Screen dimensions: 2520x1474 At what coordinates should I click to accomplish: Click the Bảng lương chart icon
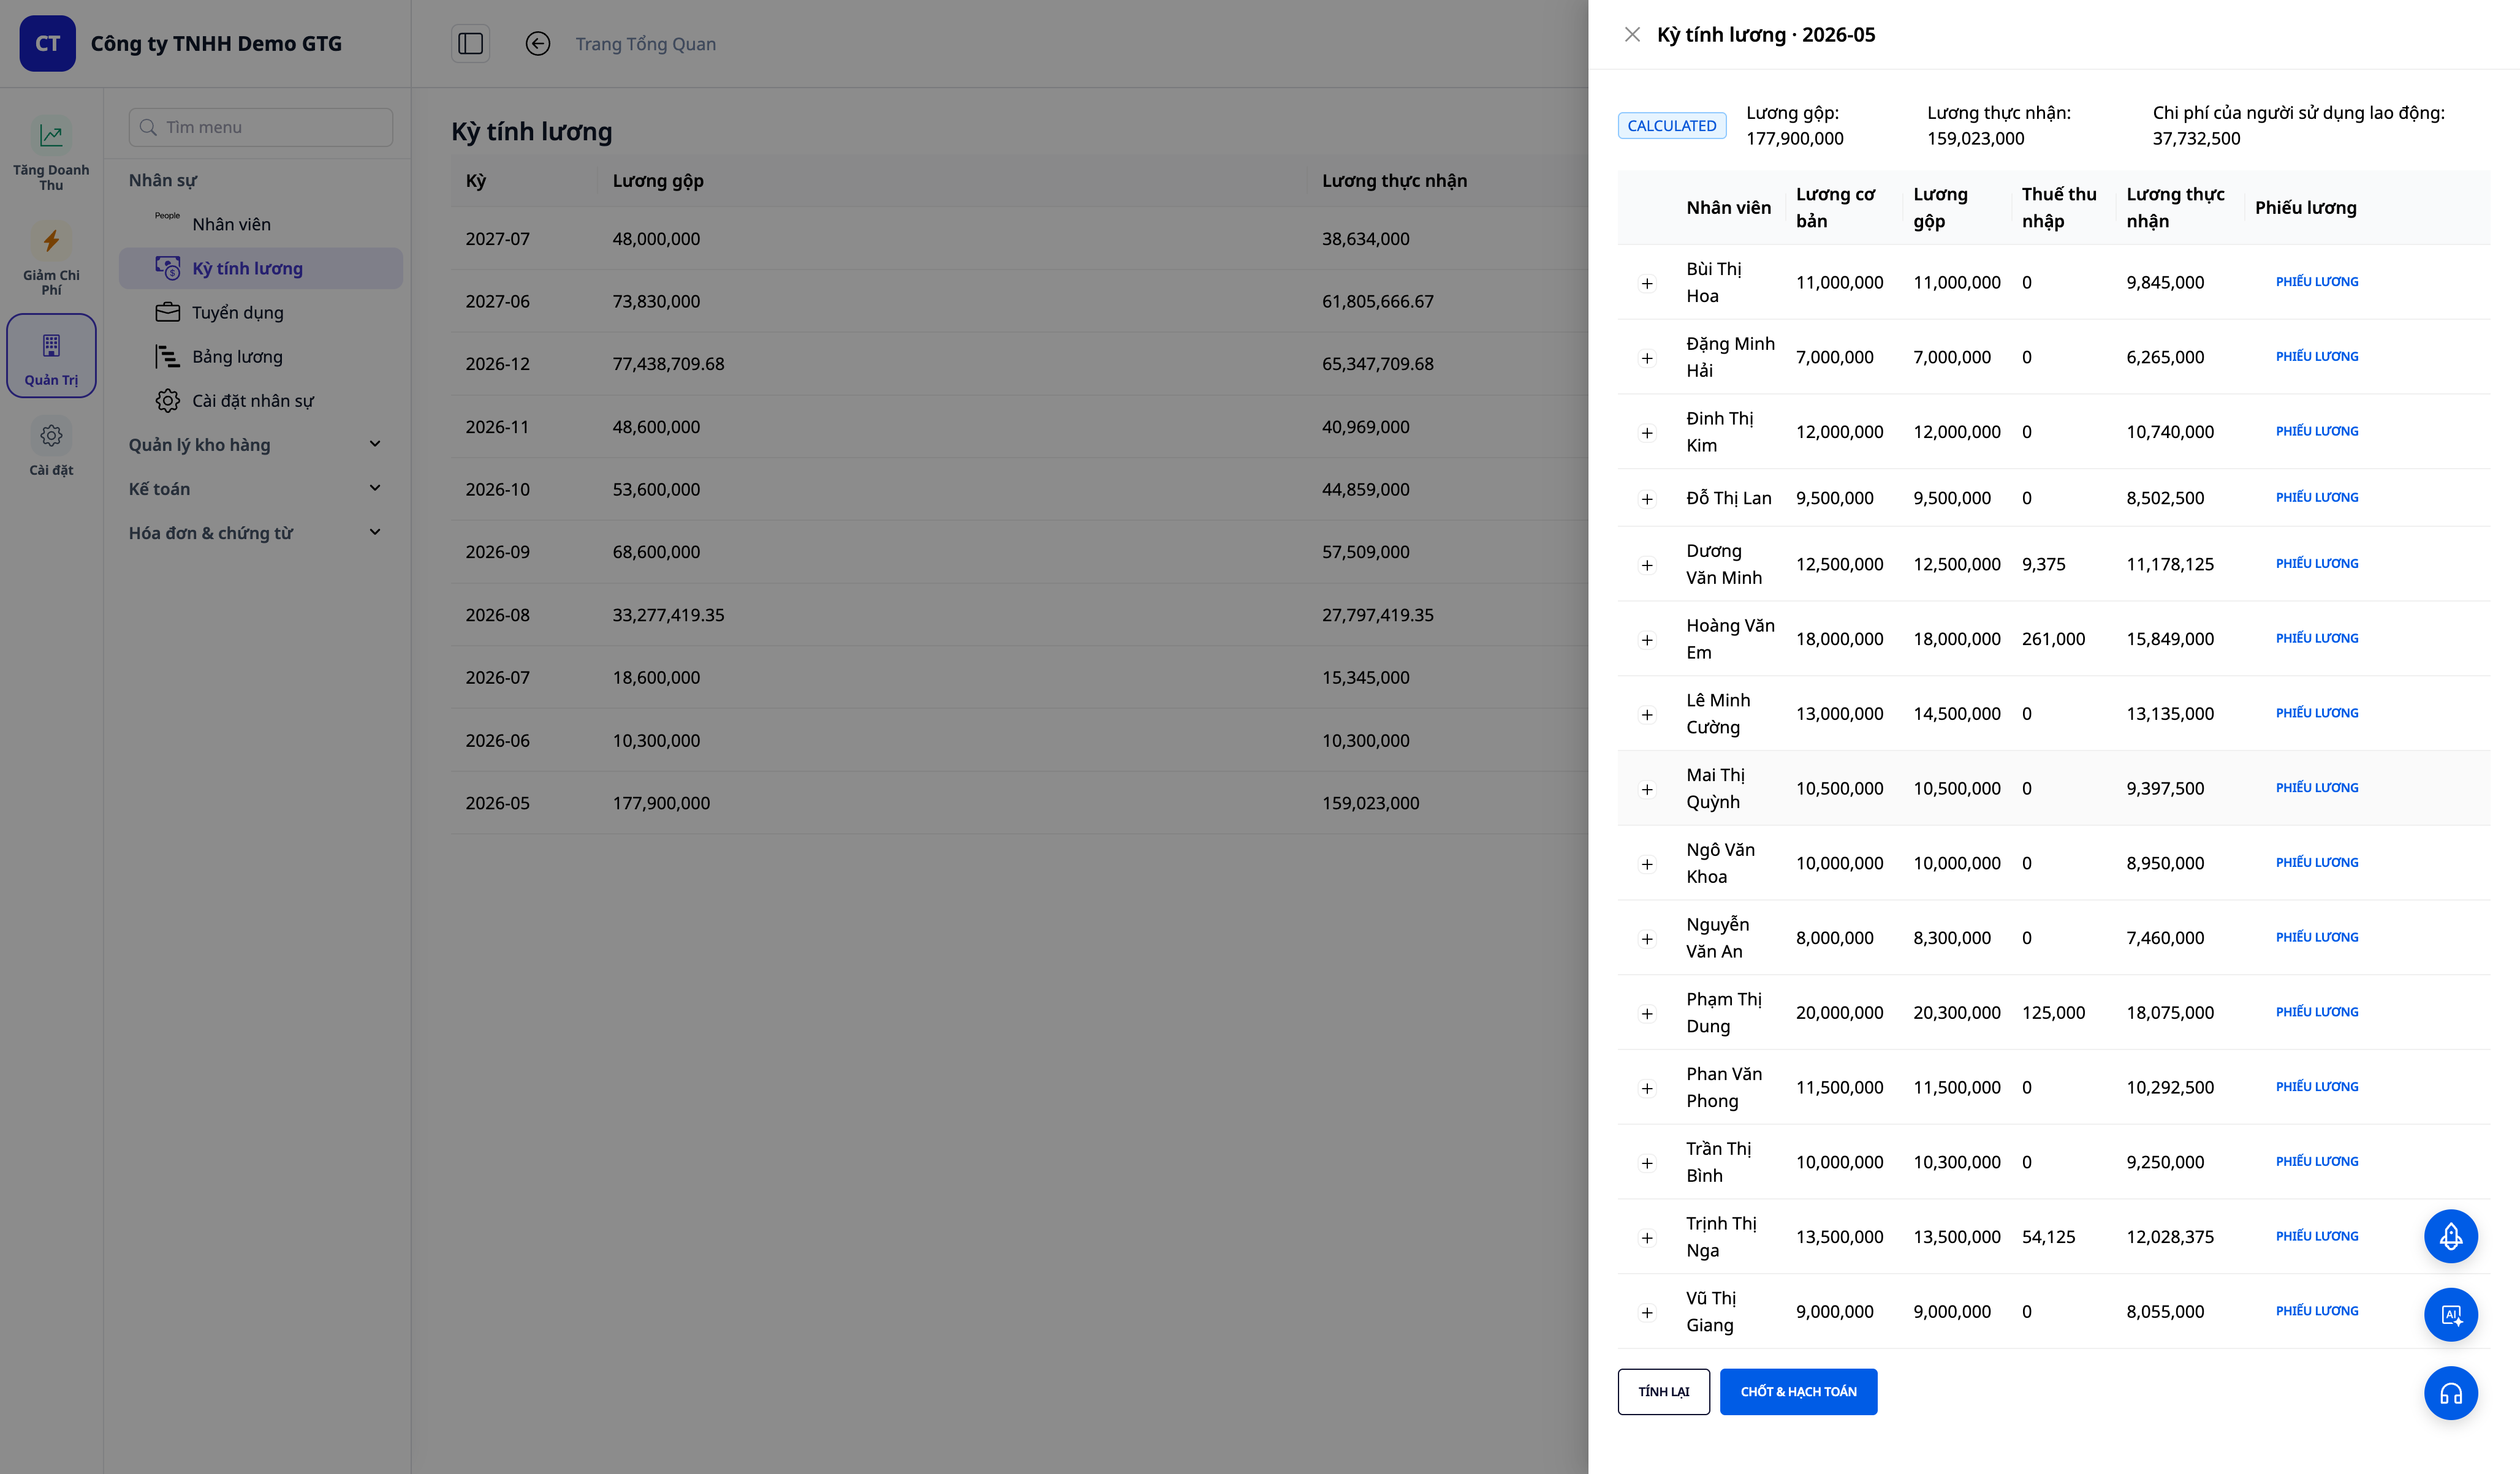[x=168, y=356]
